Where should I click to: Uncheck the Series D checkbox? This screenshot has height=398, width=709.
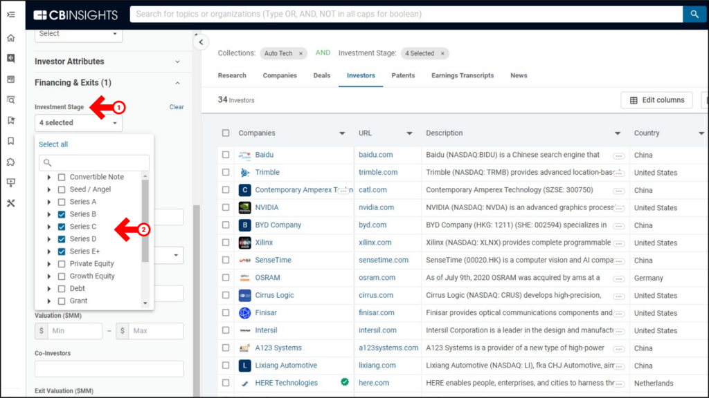(x=62, y=239)
